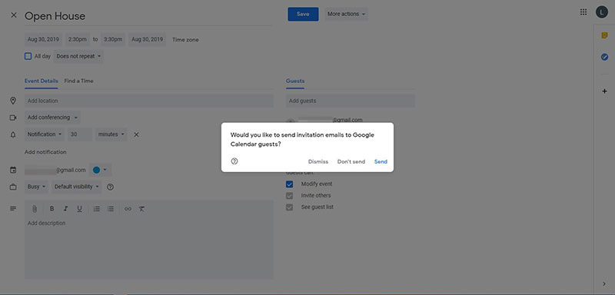Click Don't send in the dialog
This screenshot has height=295, width=615.
[351, 161]
